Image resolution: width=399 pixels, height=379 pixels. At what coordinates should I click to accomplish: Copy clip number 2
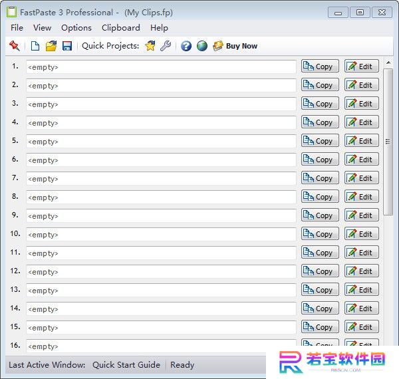click(x=320, y=84)
